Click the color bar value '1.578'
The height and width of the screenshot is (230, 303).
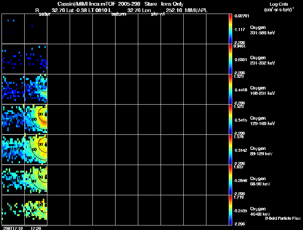[239, 137]
